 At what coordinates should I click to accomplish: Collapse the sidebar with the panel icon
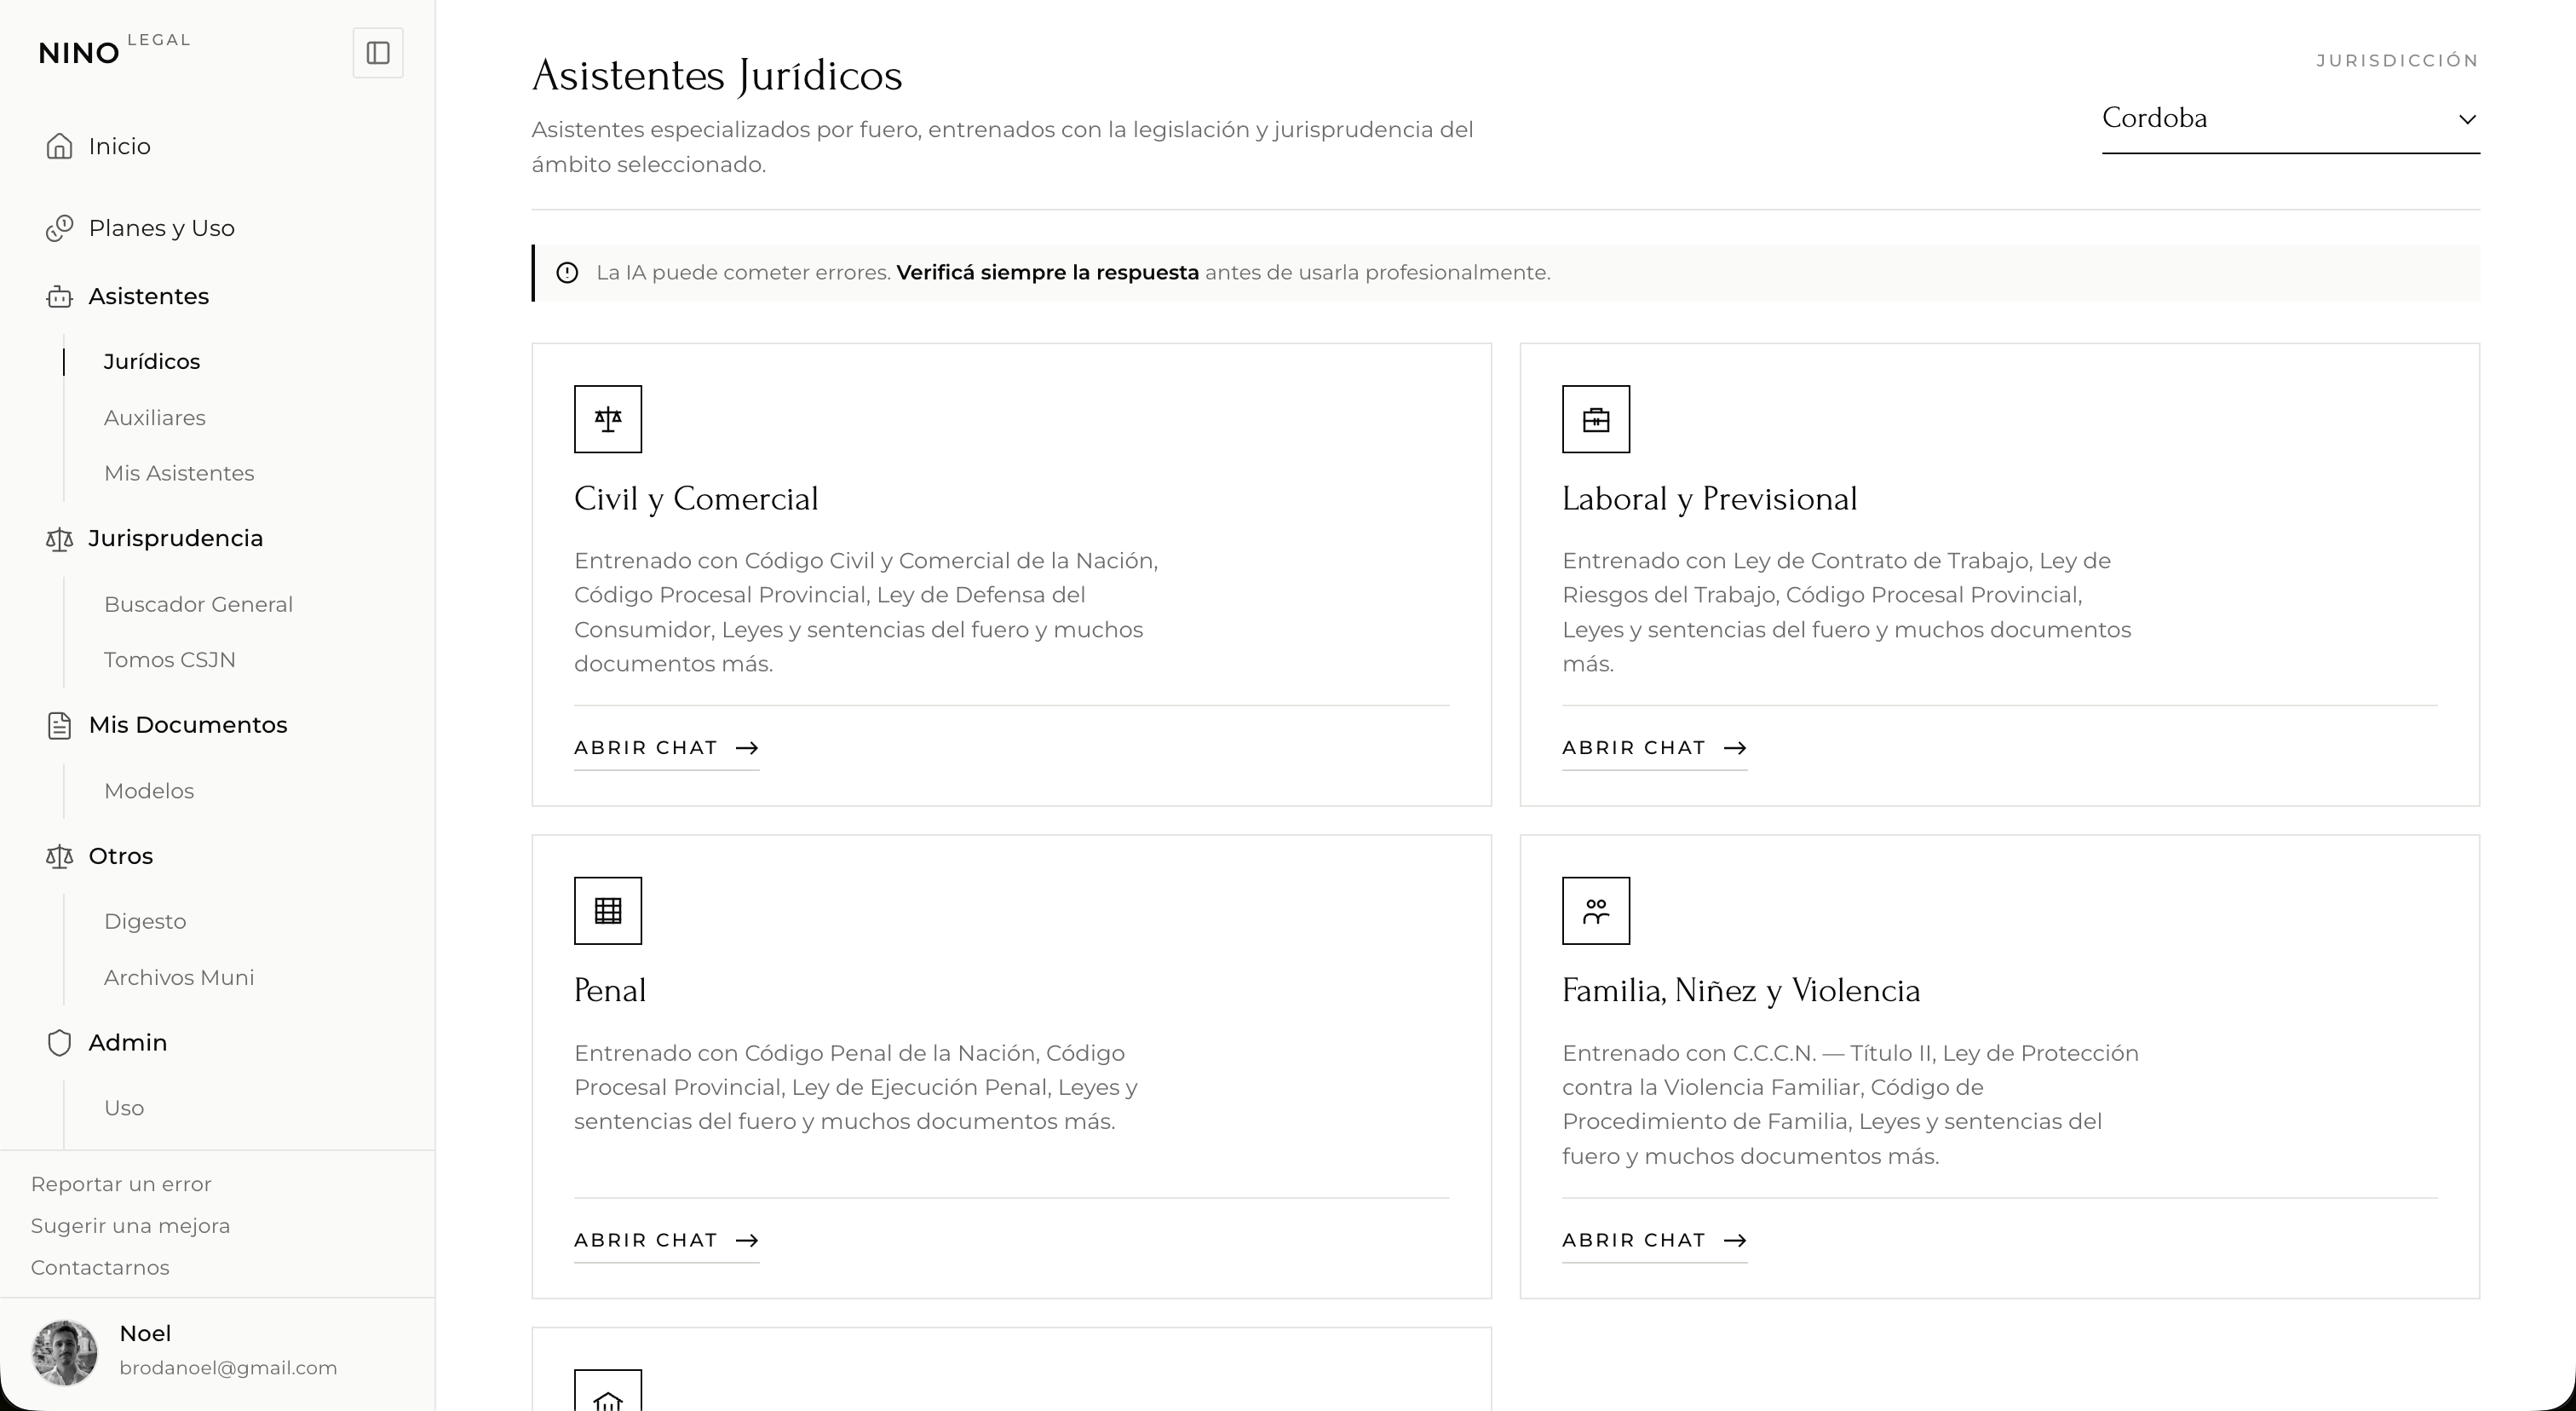pyautogui.click(x=378, y=53)
